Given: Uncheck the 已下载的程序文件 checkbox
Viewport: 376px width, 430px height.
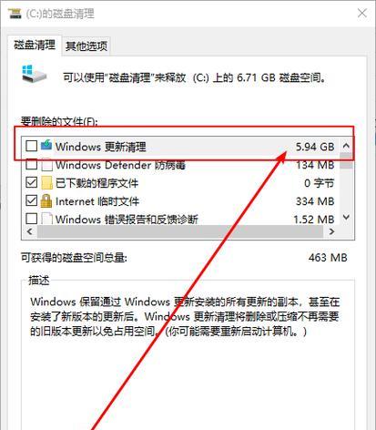Looking at the screenshot, I should [32, 182].
